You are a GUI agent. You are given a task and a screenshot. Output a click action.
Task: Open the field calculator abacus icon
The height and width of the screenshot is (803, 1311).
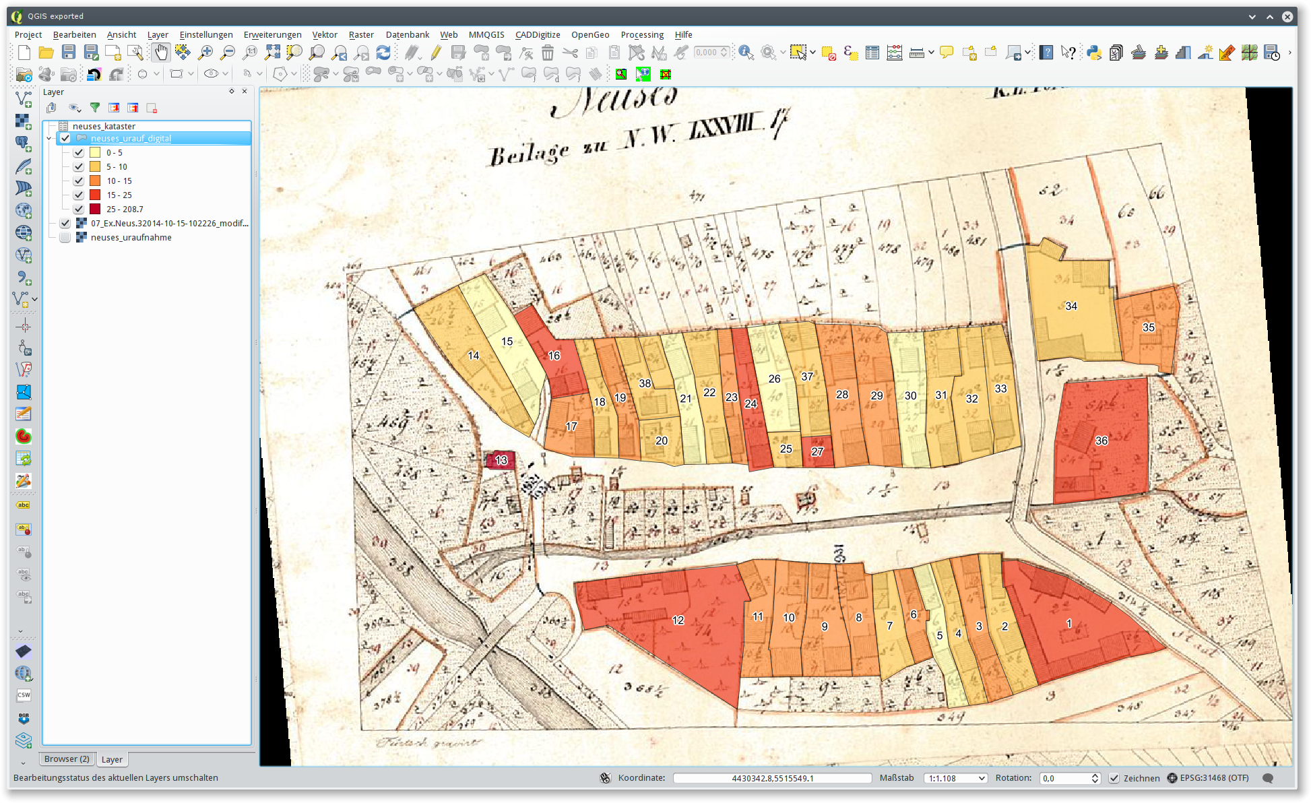894,53
